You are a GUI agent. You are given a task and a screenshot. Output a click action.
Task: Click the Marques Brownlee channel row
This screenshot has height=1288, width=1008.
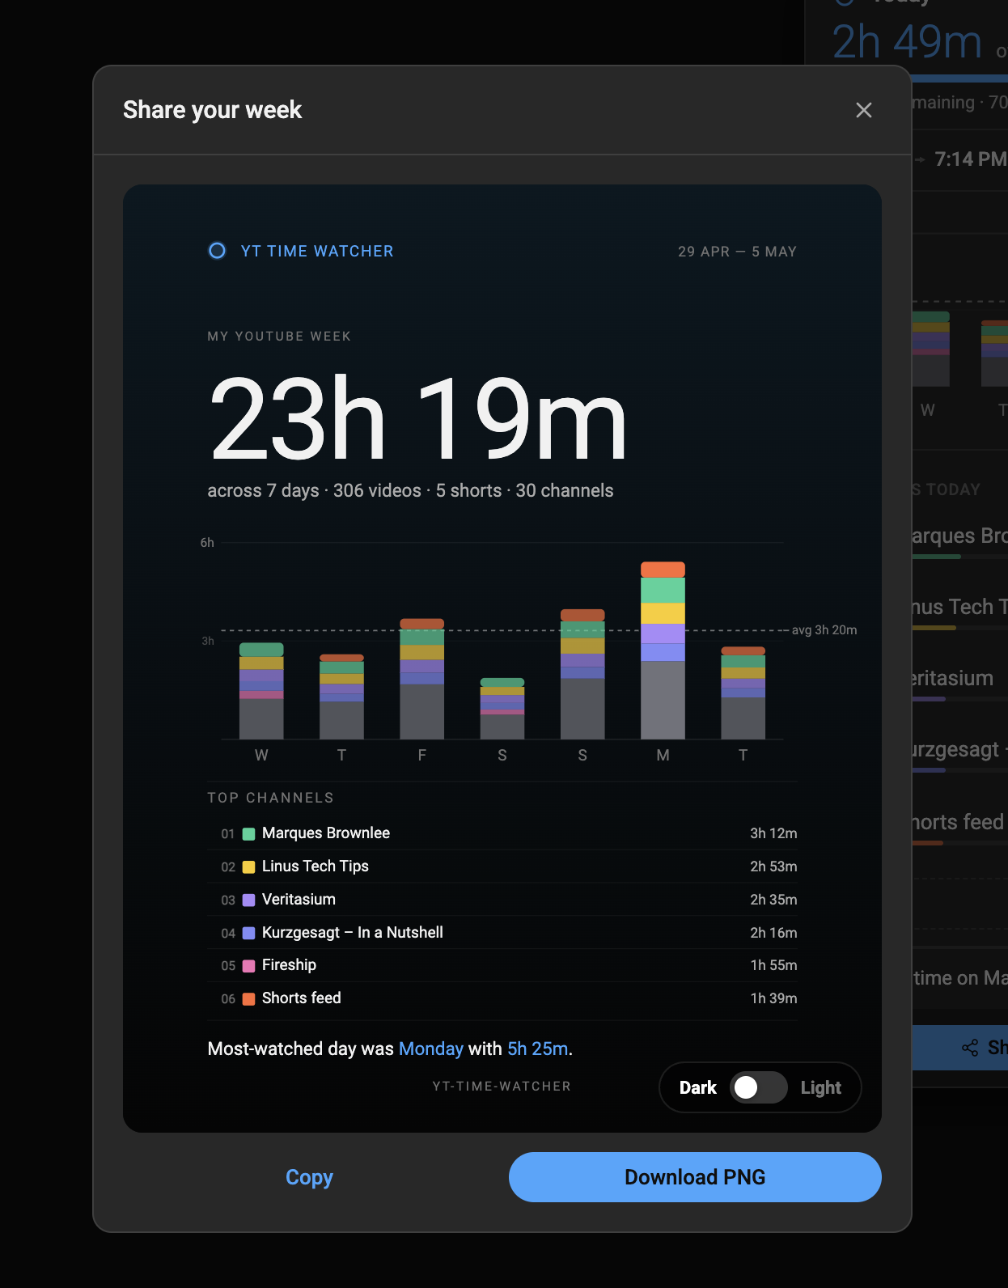pos(502,833)
